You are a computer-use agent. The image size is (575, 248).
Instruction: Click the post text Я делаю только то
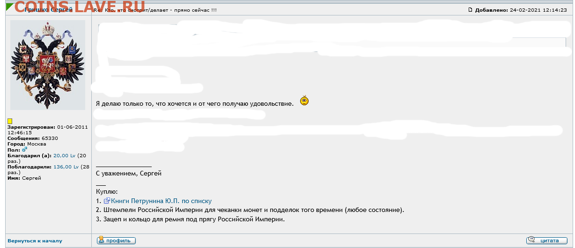point(195,103)
